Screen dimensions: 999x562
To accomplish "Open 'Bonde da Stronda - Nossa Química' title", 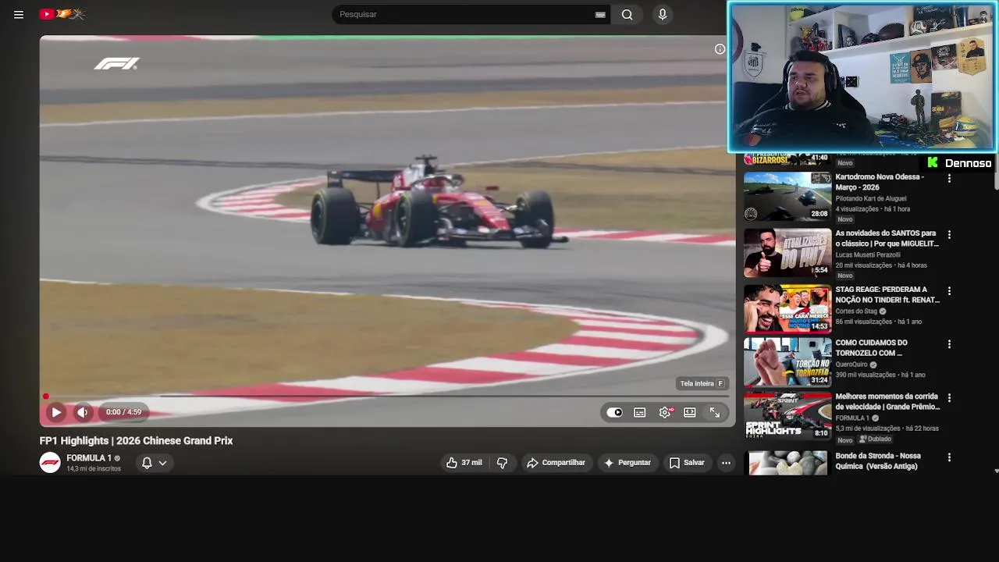I will 878,461.
